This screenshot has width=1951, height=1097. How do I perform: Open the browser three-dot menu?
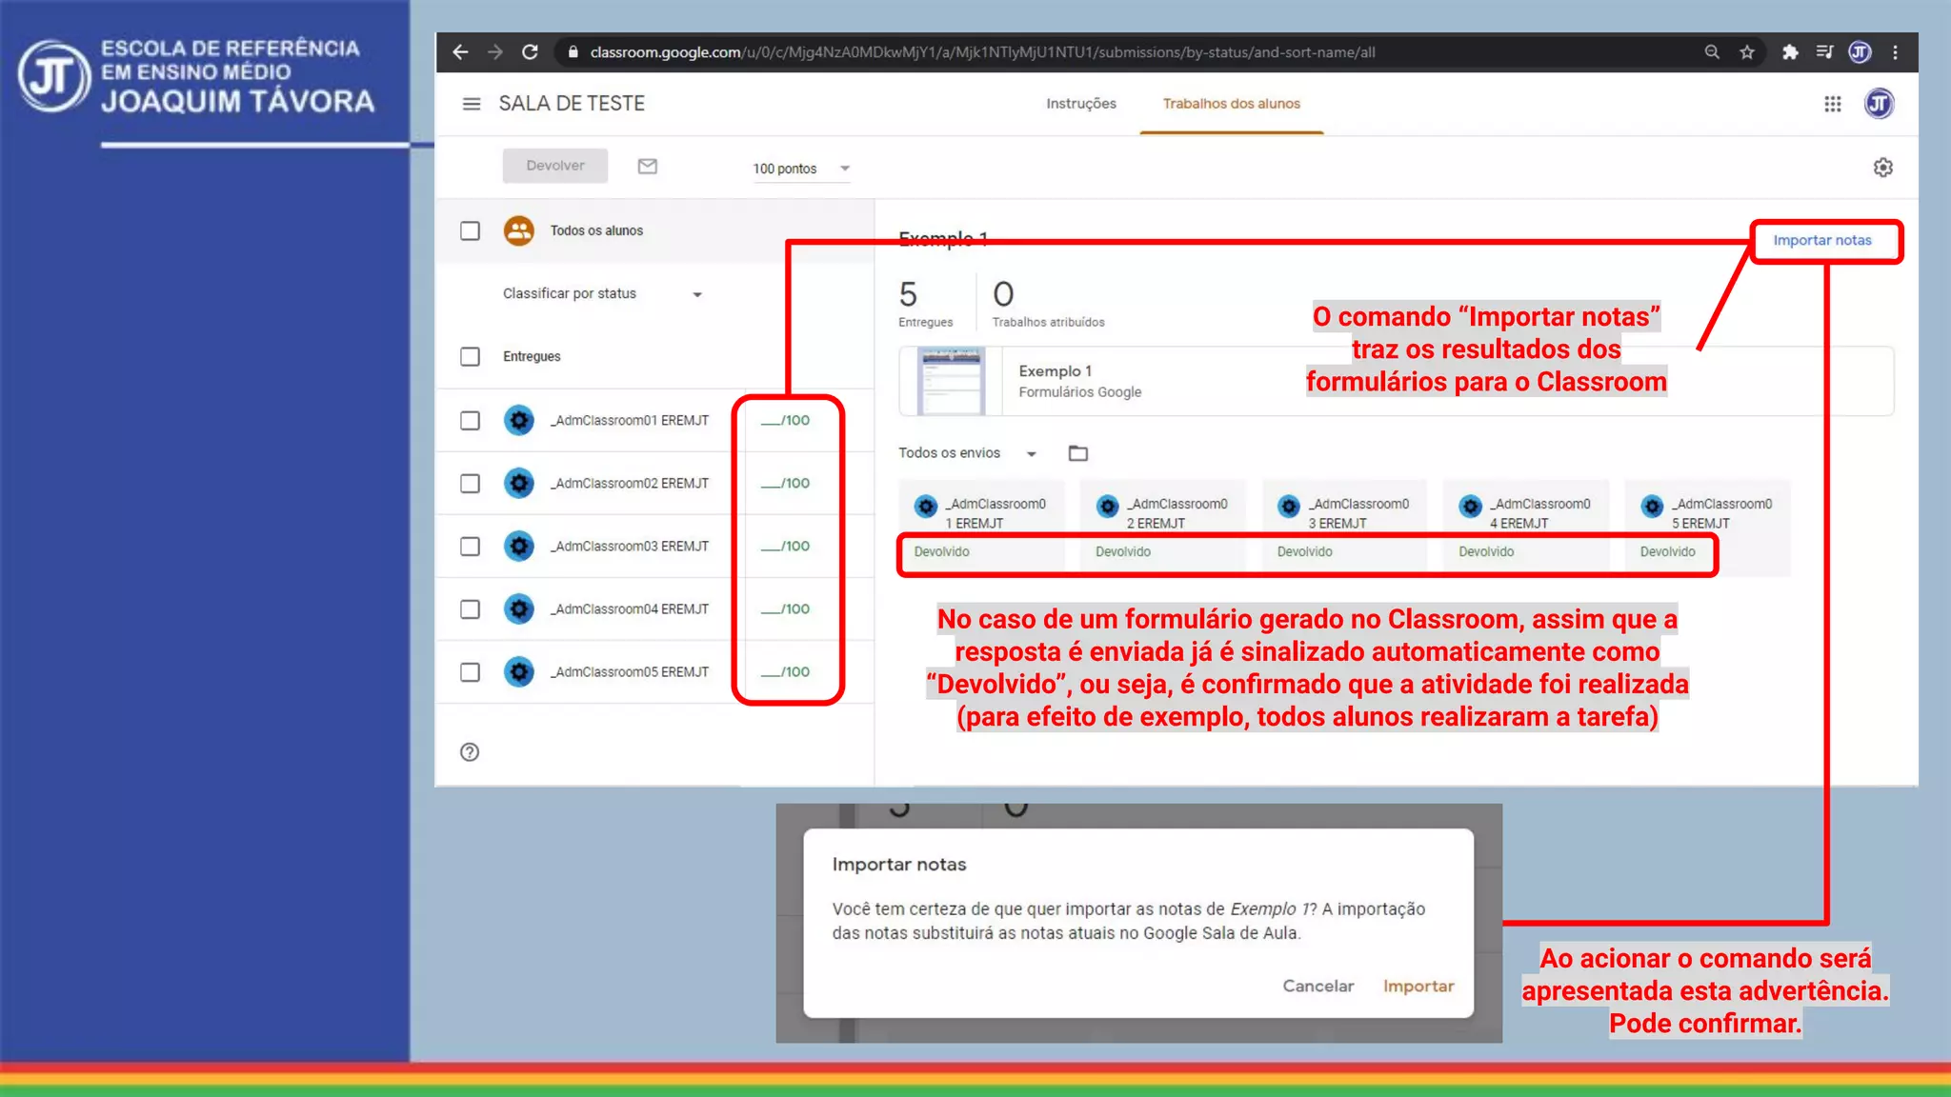coord(1895,52)
